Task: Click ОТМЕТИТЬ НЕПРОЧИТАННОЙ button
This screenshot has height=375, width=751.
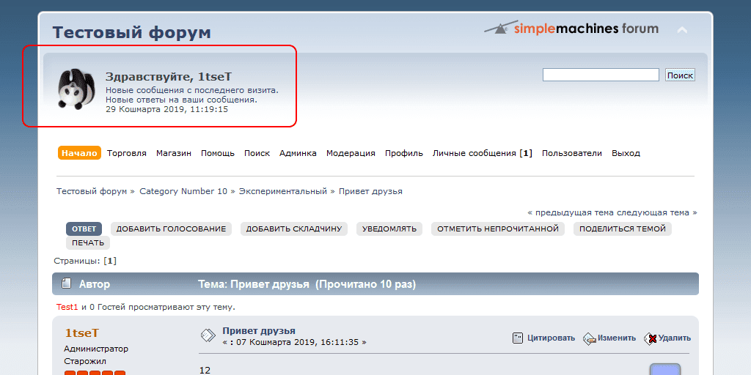Action: tap(497, 229)
